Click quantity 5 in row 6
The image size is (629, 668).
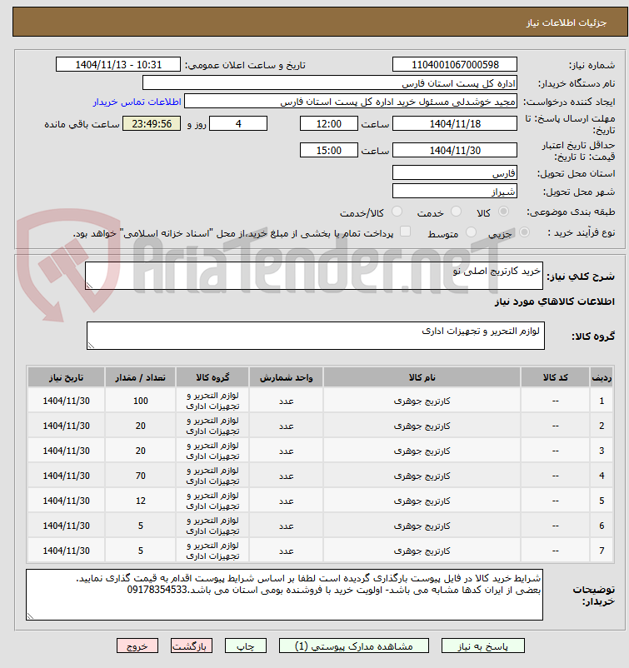141,526
